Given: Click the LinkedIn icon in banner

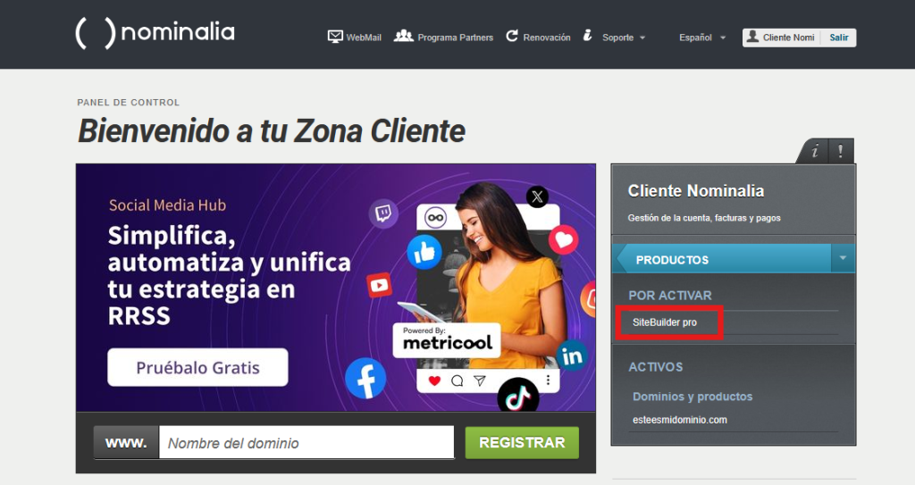Looking at the screenshot, I should coord(571,355).
